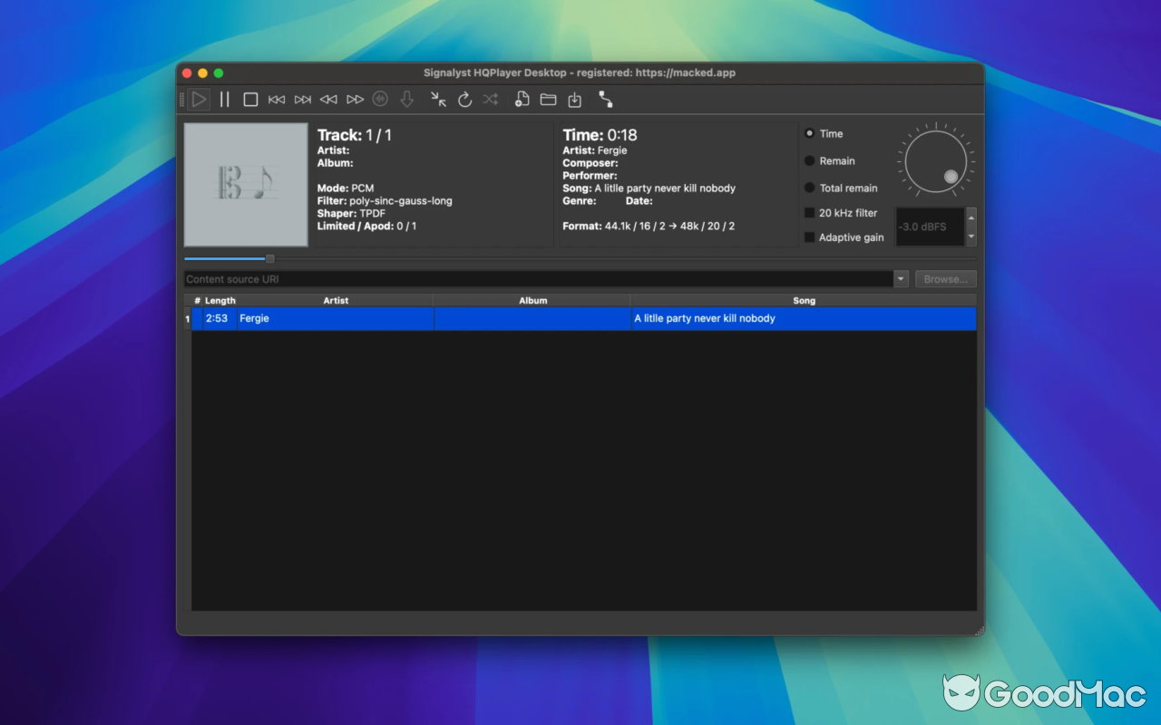Enable repeat playback mode
Image resolution: width=1161 pixels, height=725 pixels.
[464, 100]
